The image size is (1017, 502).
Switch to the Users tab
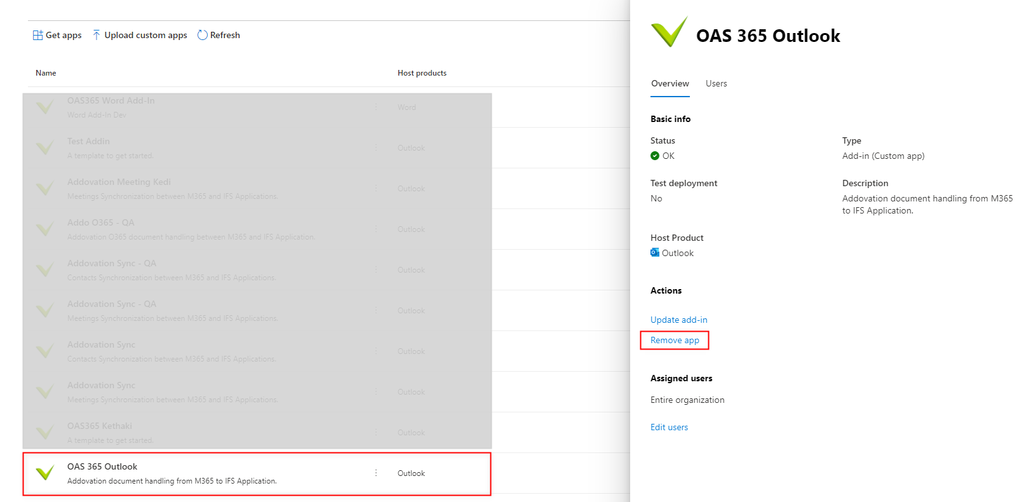(x=717, y=83)
